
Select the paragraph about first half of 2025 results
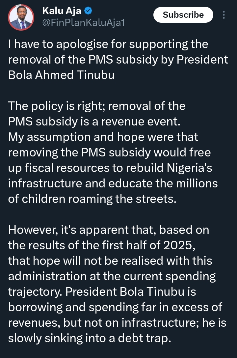[x=118, y=245]
